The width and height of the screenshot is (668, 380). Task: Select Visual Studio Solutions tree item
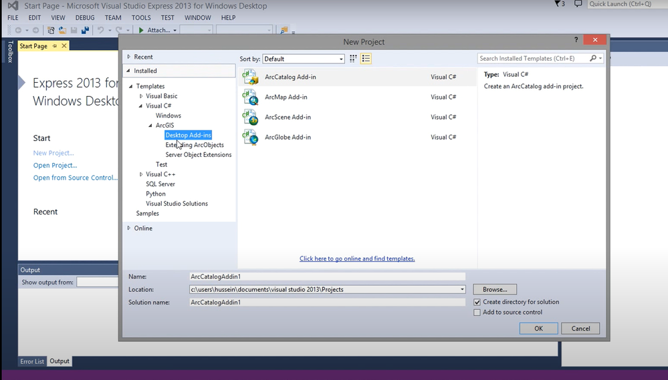pos(177,204)
